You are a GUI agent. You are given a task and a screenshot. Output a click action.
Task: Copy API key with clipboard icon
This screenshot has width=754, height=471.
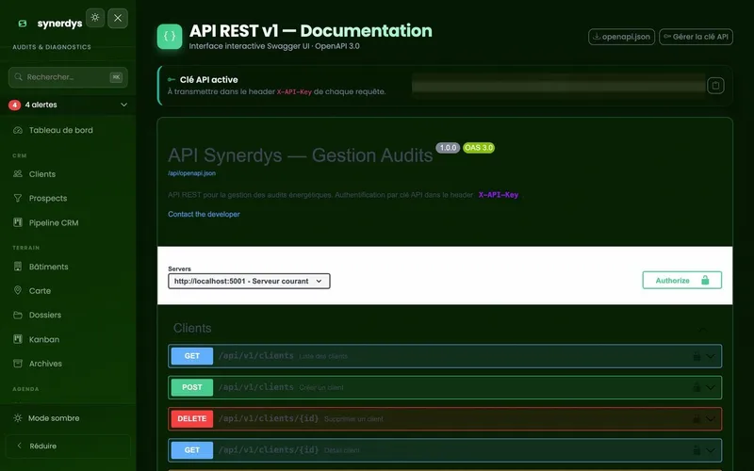[x=715, y=86]
